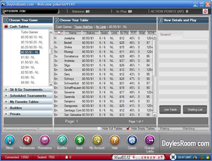Toggle the Hide Full Tables checkbox
Viewport: 212px width, 161px height.
point(99,128)
